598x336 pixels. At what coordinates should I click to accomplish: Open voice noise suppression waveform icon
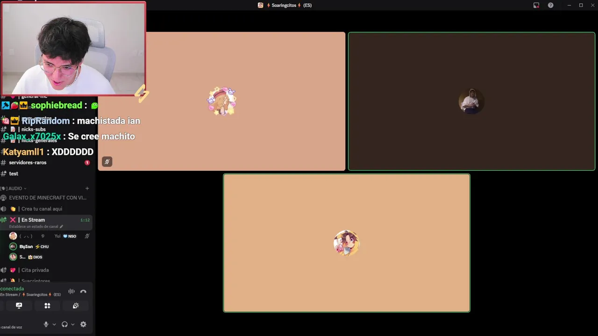click(71, 292)
